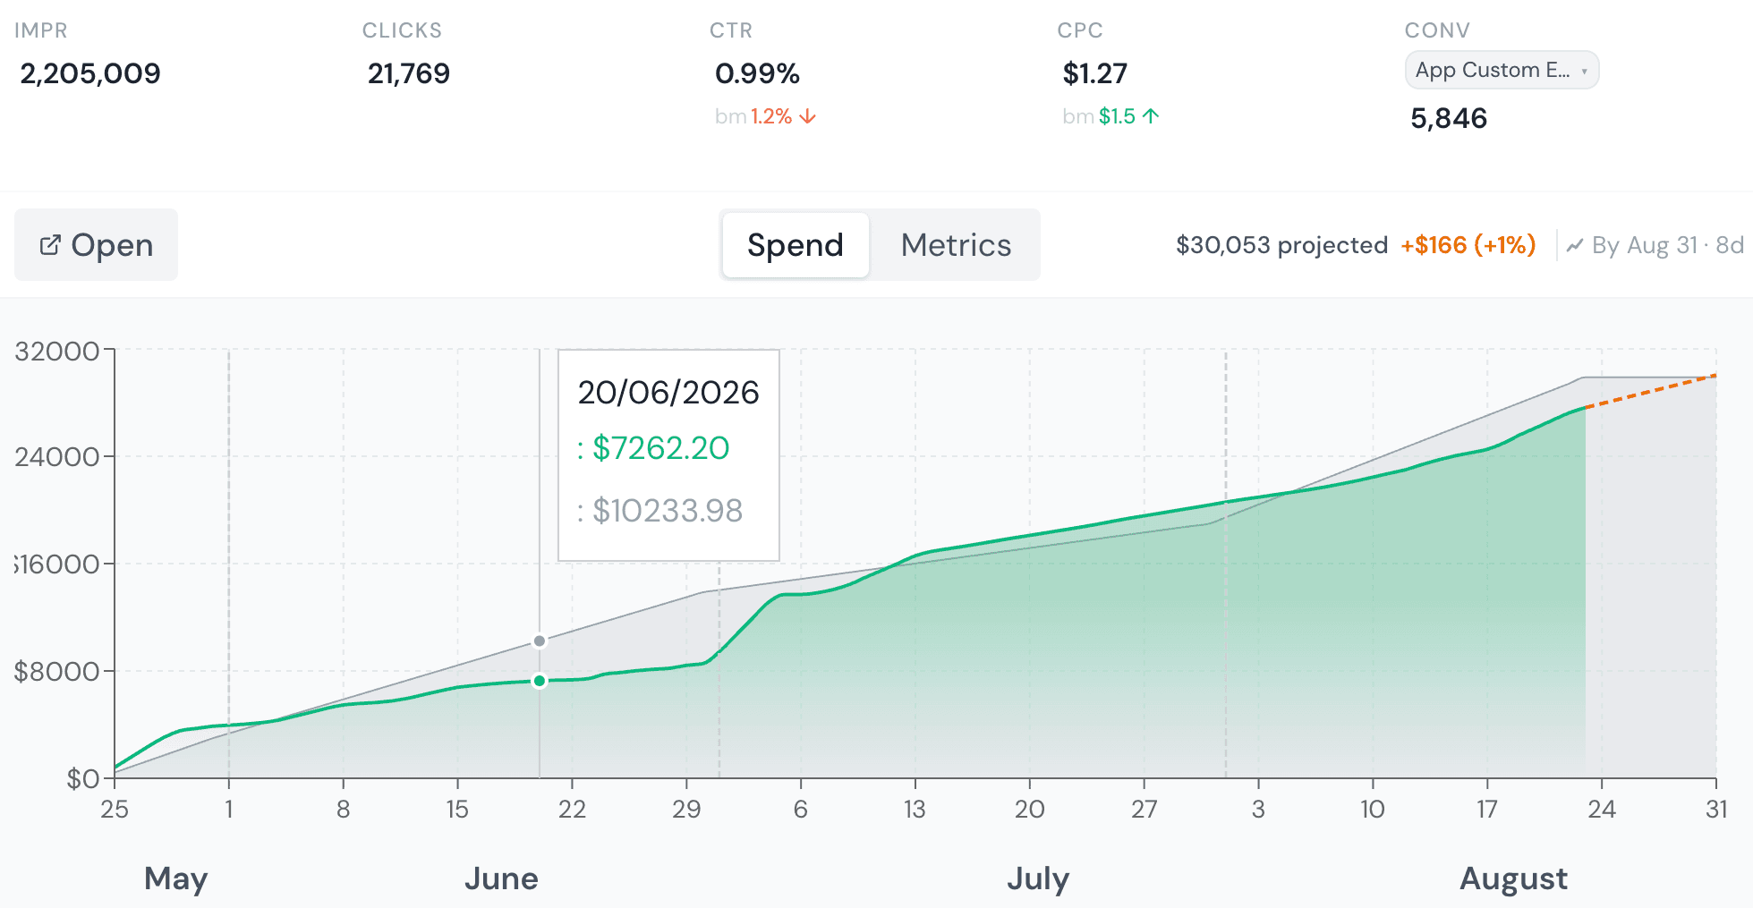Click the CTR benchmark value 1.2%

(x=771, y=116)
